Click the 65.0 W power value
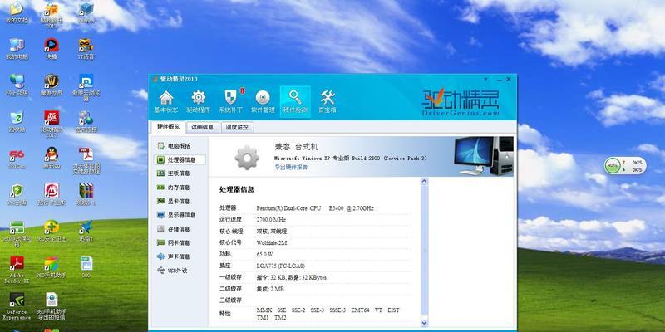This screenshot has width=665, height=332. click(264, 255)
